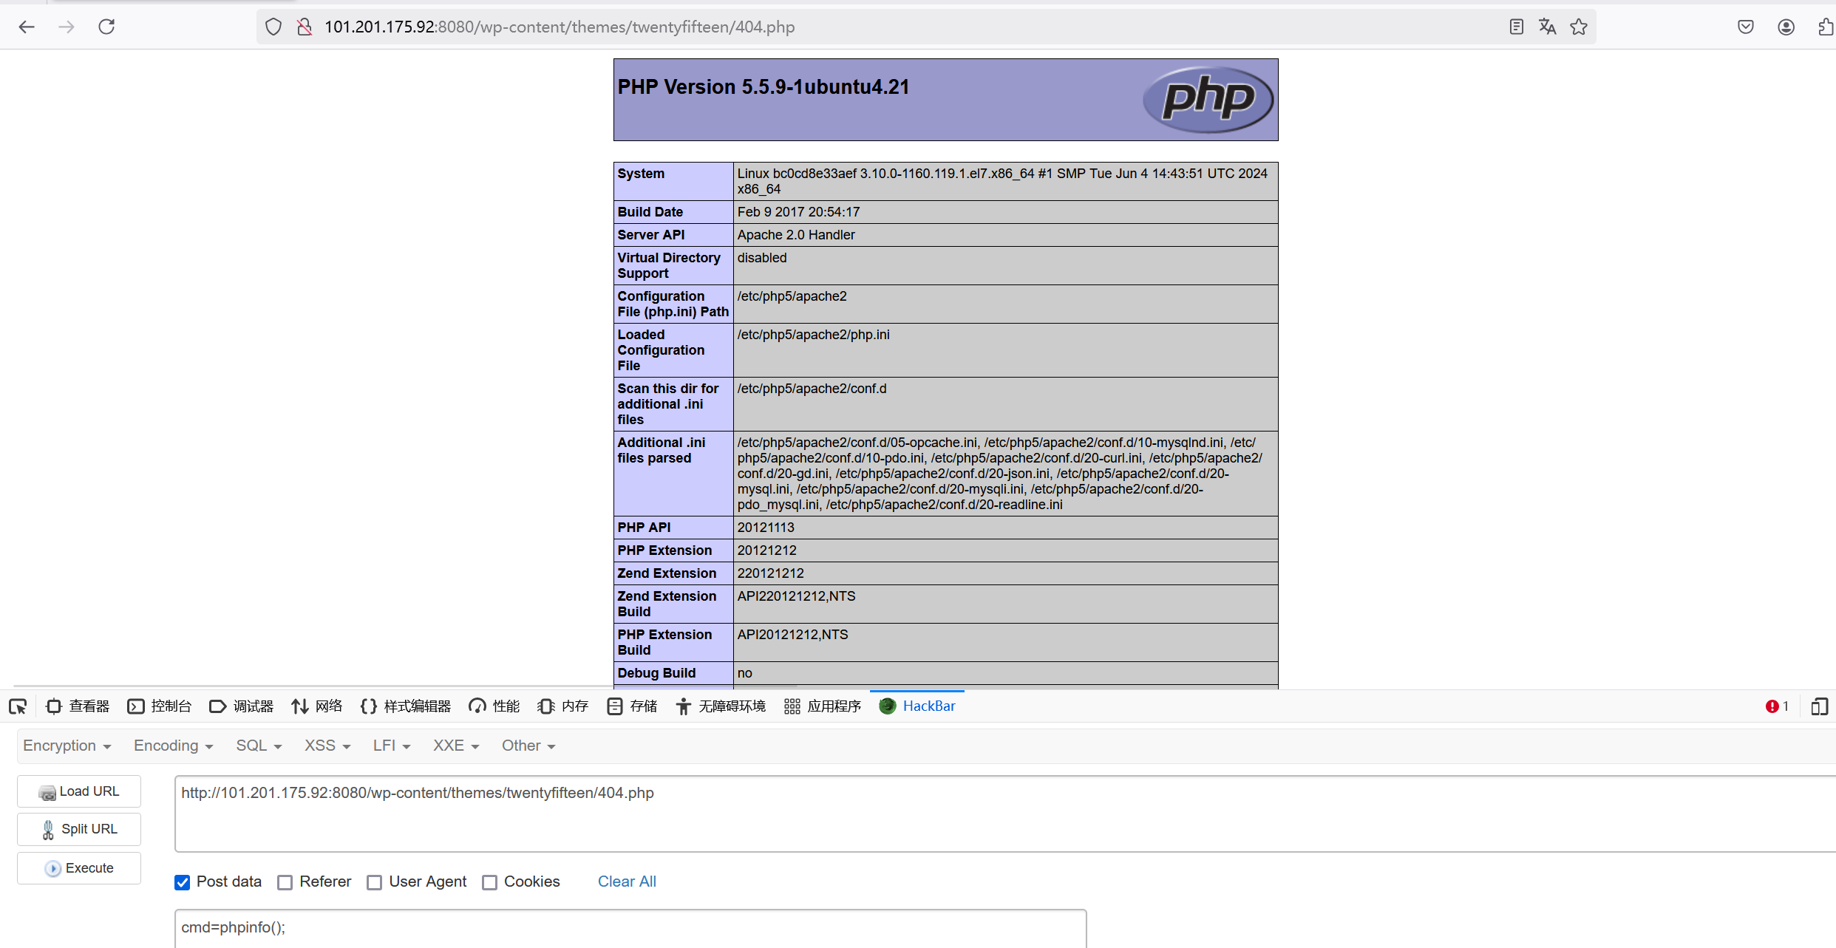Screen dimensions: 1836x948
Task: Open the 调试器 debugger tab
Action: [x=241, y=706]
